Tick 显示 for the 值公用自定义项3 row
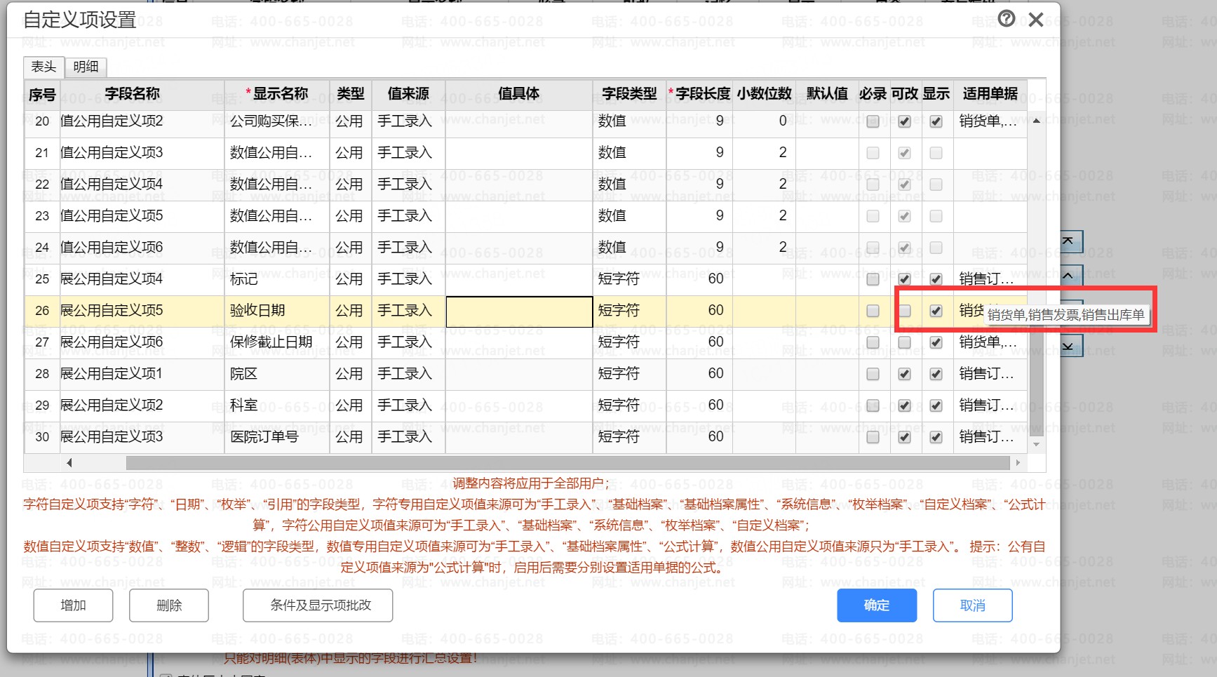 (x=936, y=153)
